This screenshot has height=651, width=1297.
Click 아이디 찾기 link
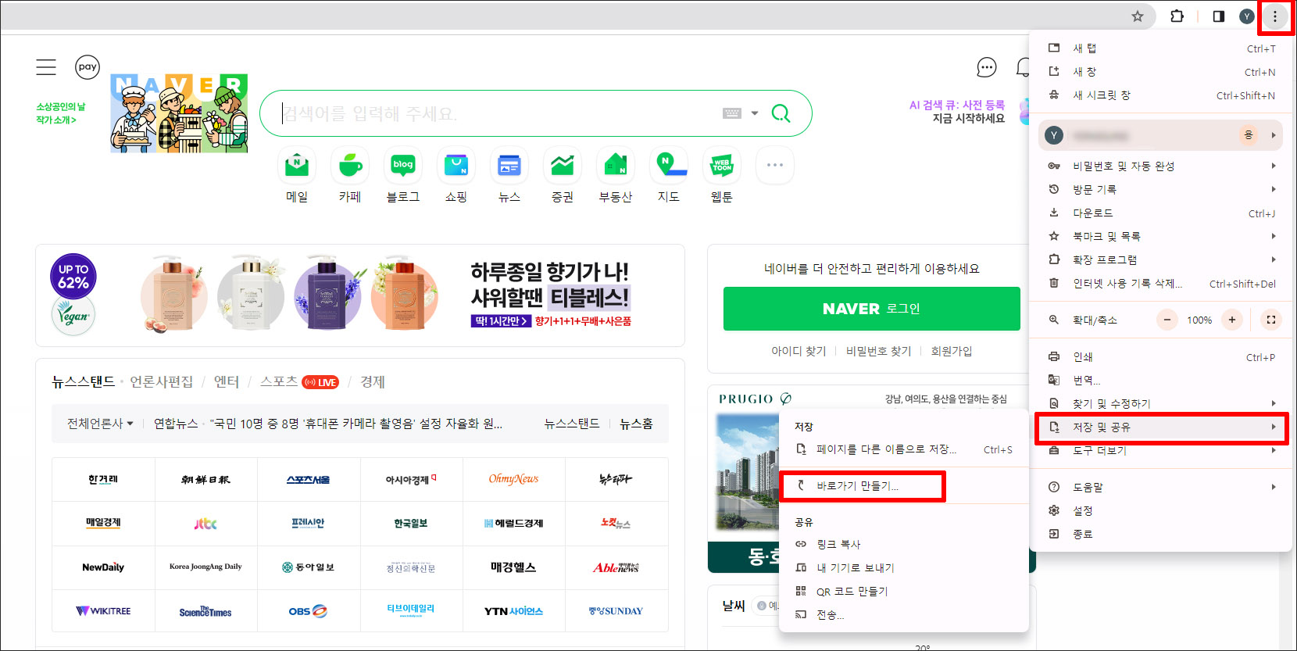(x=799, y=351)
